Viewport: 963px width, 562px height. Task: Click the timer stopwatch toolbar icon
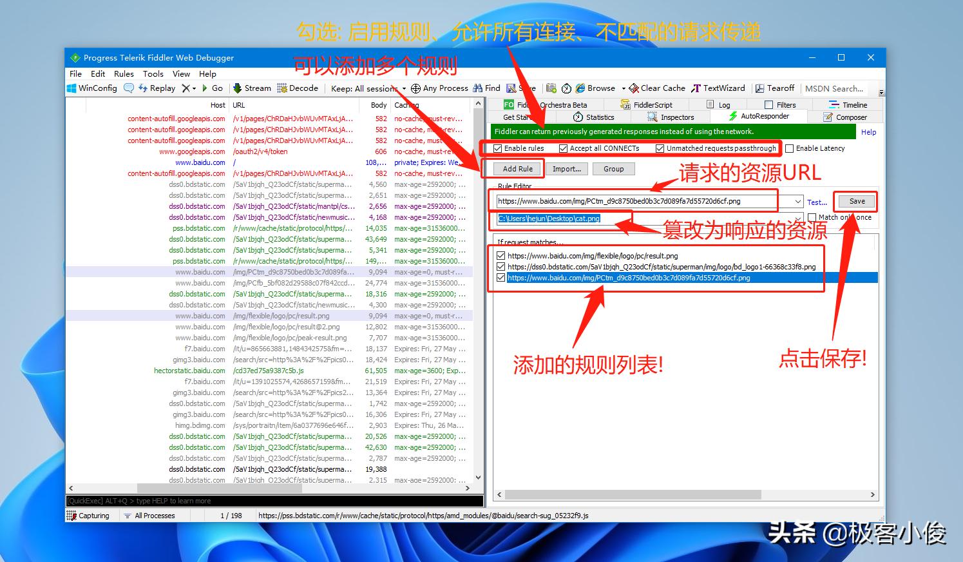[x=566, y=88]
